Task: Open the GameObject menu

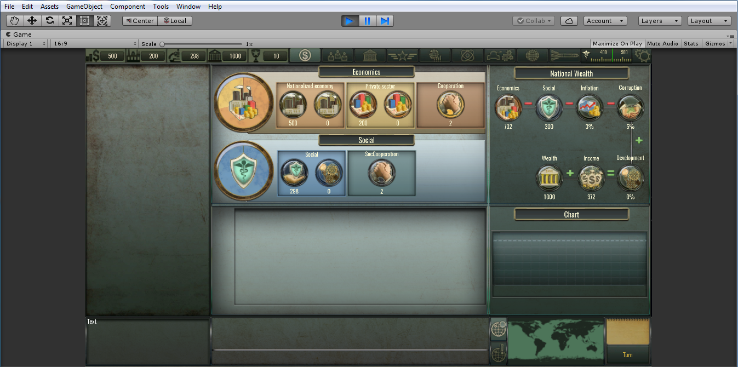Action: 84,7
